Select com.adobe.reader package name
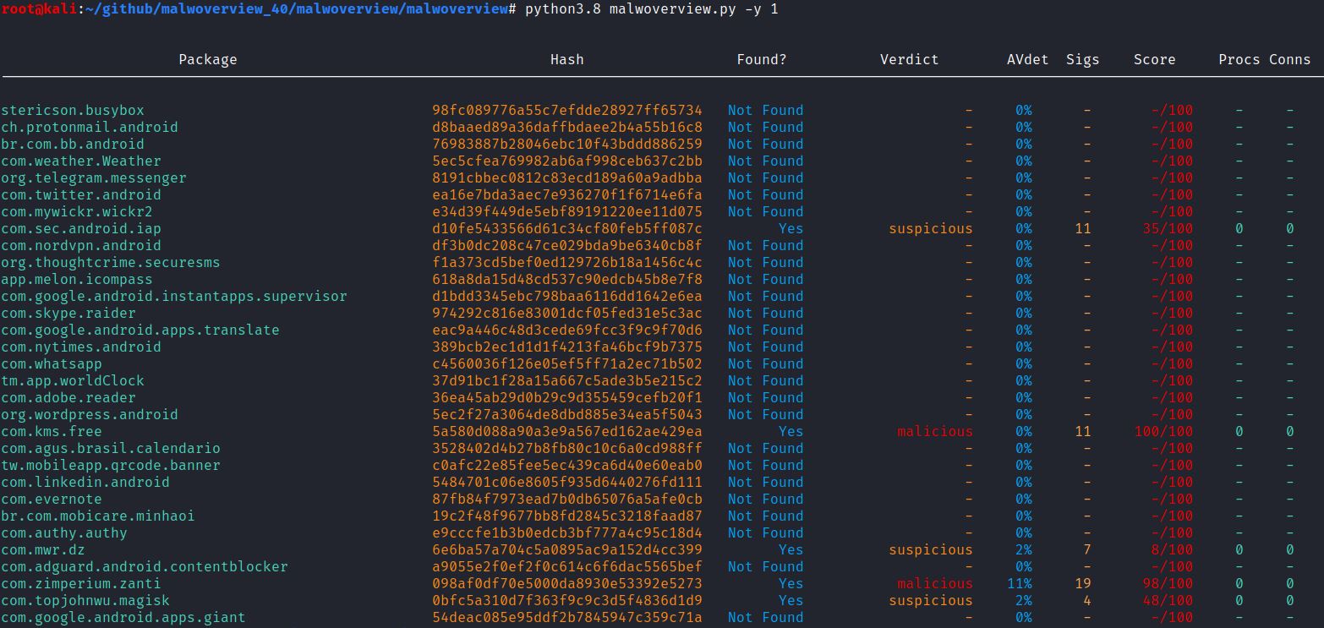 pyautogui.click(x=68, y=397)
